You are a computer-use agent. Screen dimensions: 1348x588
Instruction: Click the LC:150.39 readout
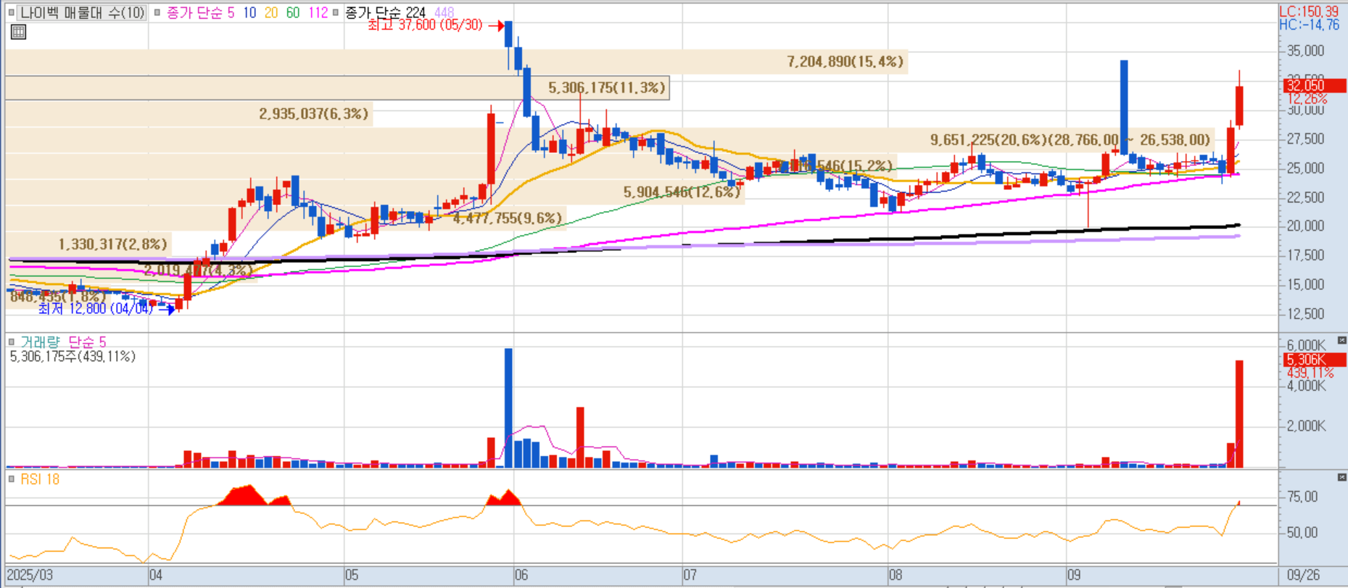coord(1309,12)
